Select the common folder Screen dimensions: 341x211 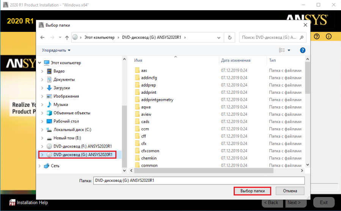149,165
